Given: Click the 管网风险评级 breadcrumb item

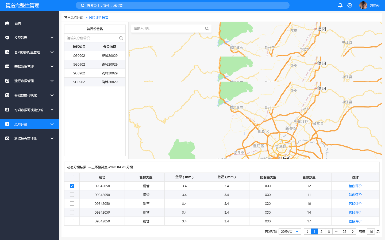Looking at the screenshot, I should [74, 17].
